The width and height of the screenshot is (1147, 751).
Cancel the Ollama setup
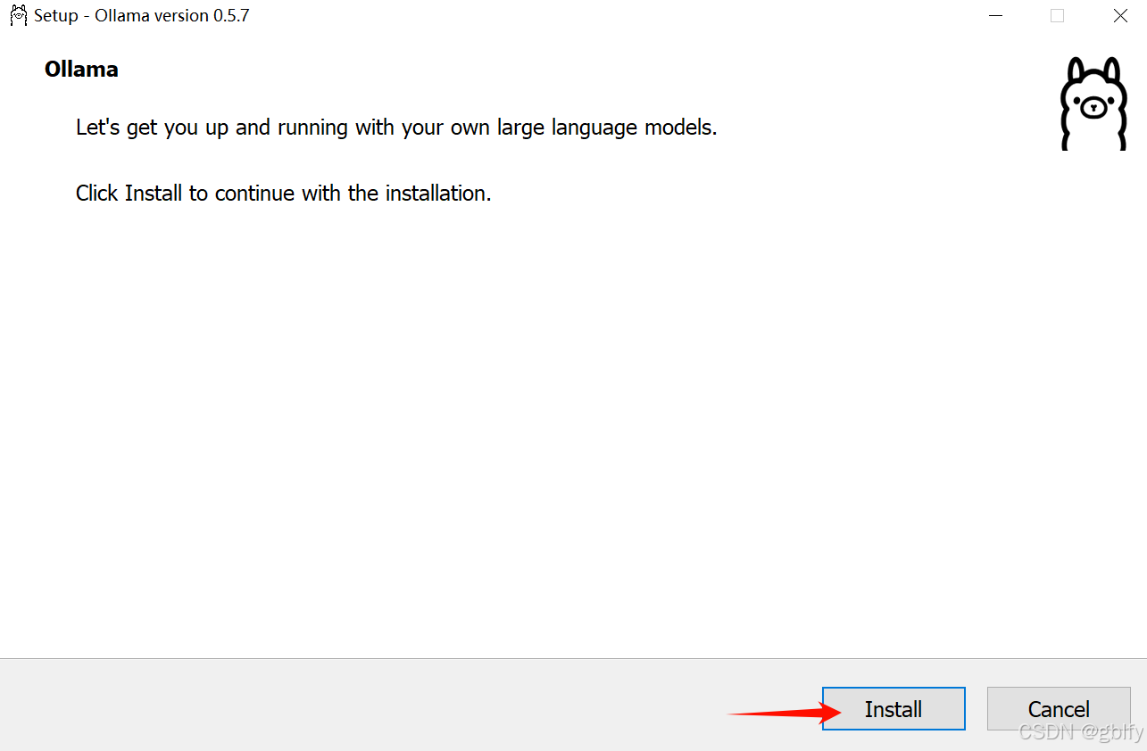click(x=1059, y=709)
